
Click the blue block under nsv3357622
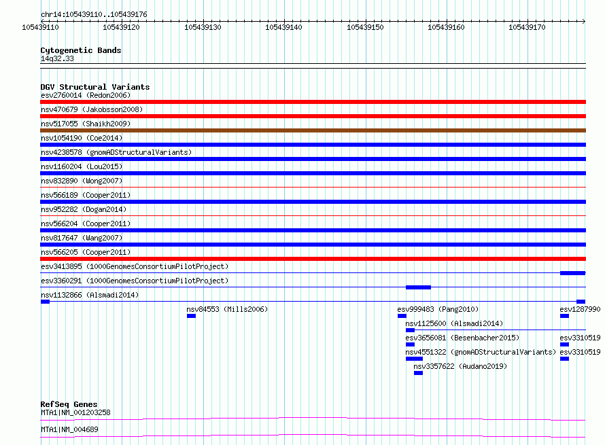pos(418,373)
